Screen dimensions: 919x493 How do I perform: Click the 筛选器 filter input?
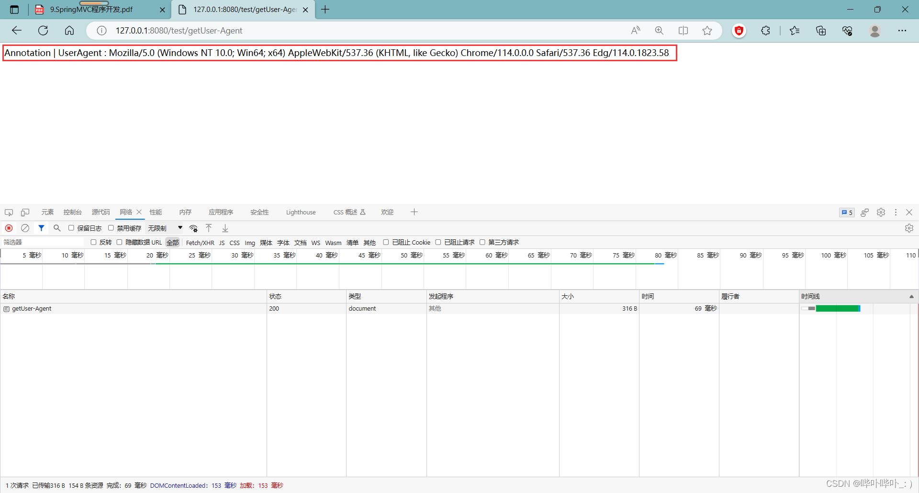(x=43, y=242)
